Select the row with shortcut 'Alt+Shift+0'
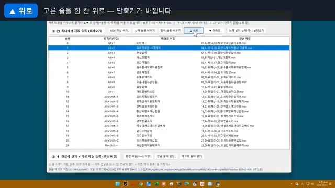This screenshot has width=335, height=188. click(x=169, y=140)
